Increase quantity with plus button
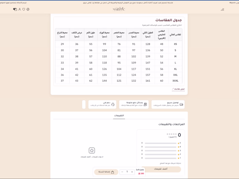This screenshot has height=179, width=239. [x=132, y=172]
